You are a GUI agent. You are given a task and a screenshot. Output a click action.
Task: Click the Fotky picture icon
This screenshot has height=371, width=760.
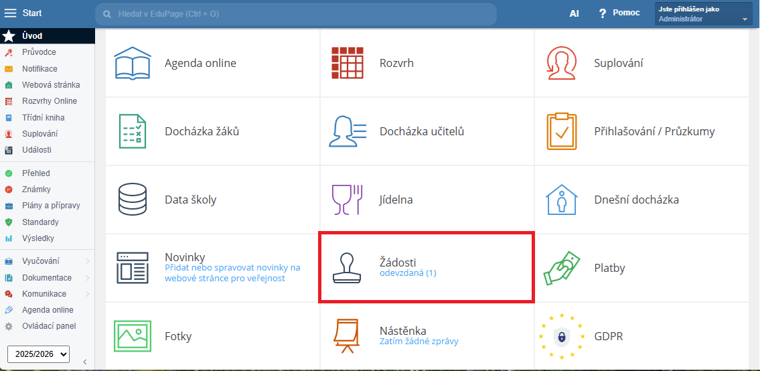click(x=133, y=336)
